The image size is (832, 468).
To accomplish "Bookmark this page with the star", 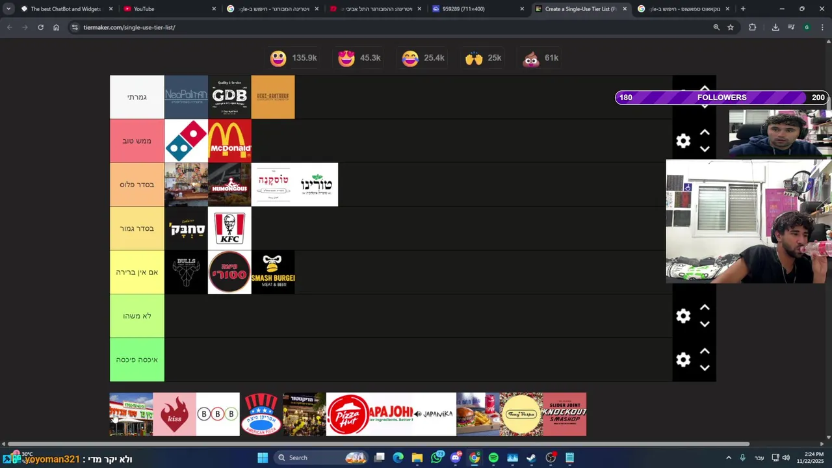I will point(731,27).
